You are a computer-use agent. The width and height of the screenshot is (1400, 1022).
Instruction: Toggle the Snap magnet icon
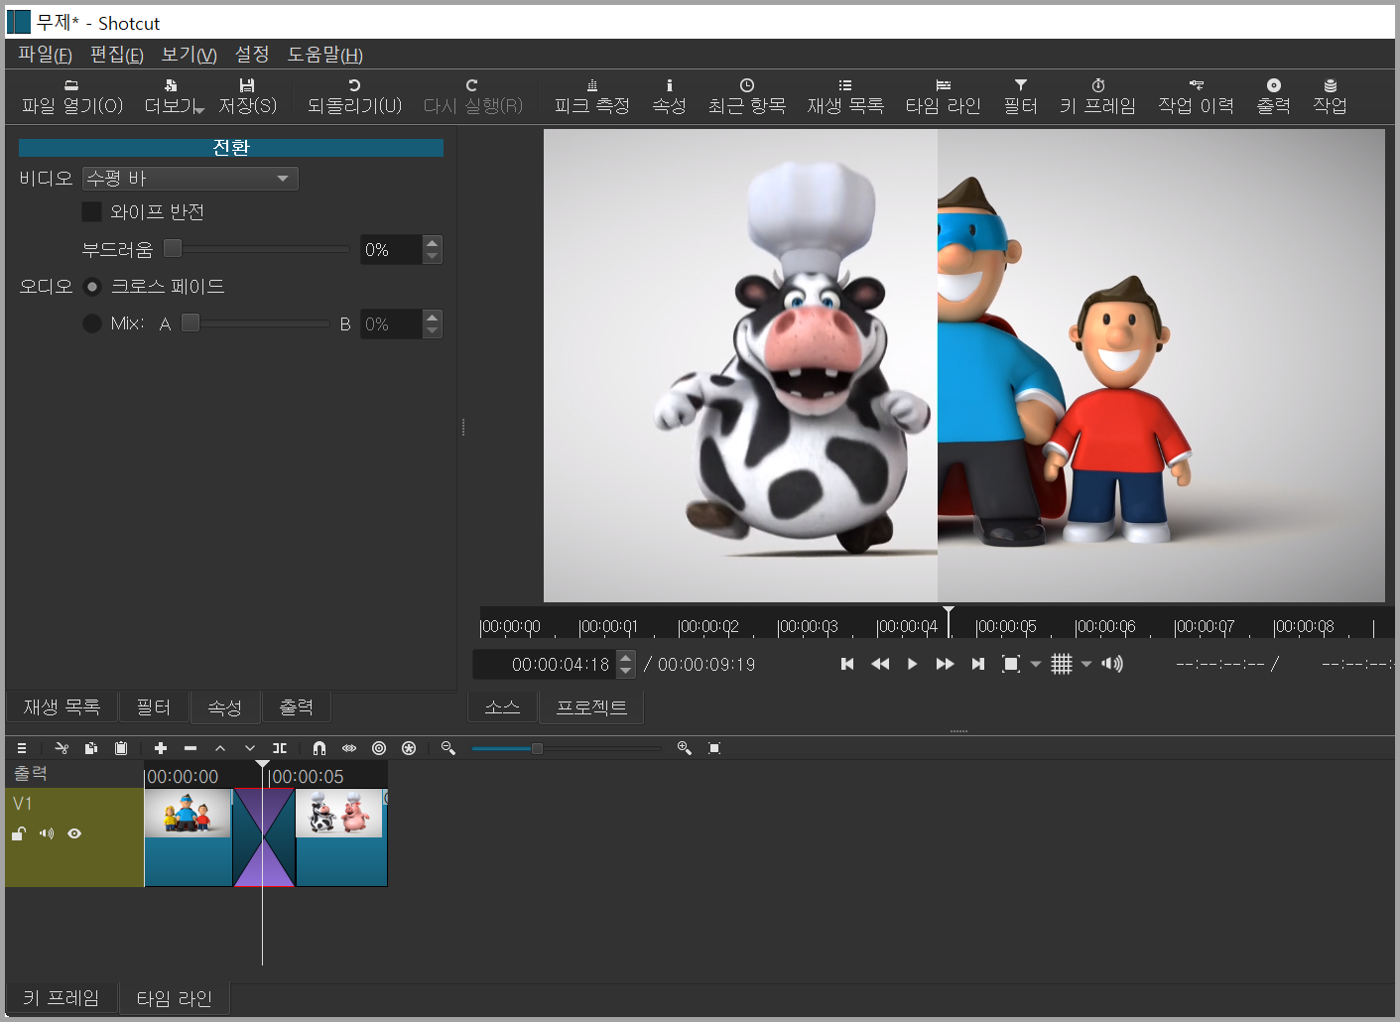[x=319, y=748]
